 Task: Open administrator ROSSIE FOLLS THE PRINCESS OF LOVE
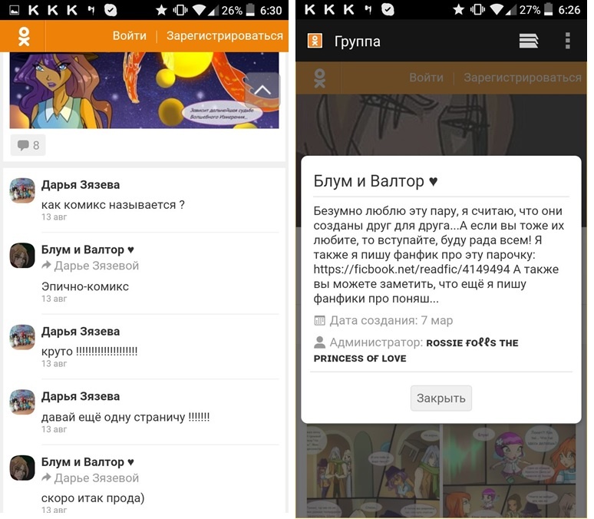tap(416, 350)
